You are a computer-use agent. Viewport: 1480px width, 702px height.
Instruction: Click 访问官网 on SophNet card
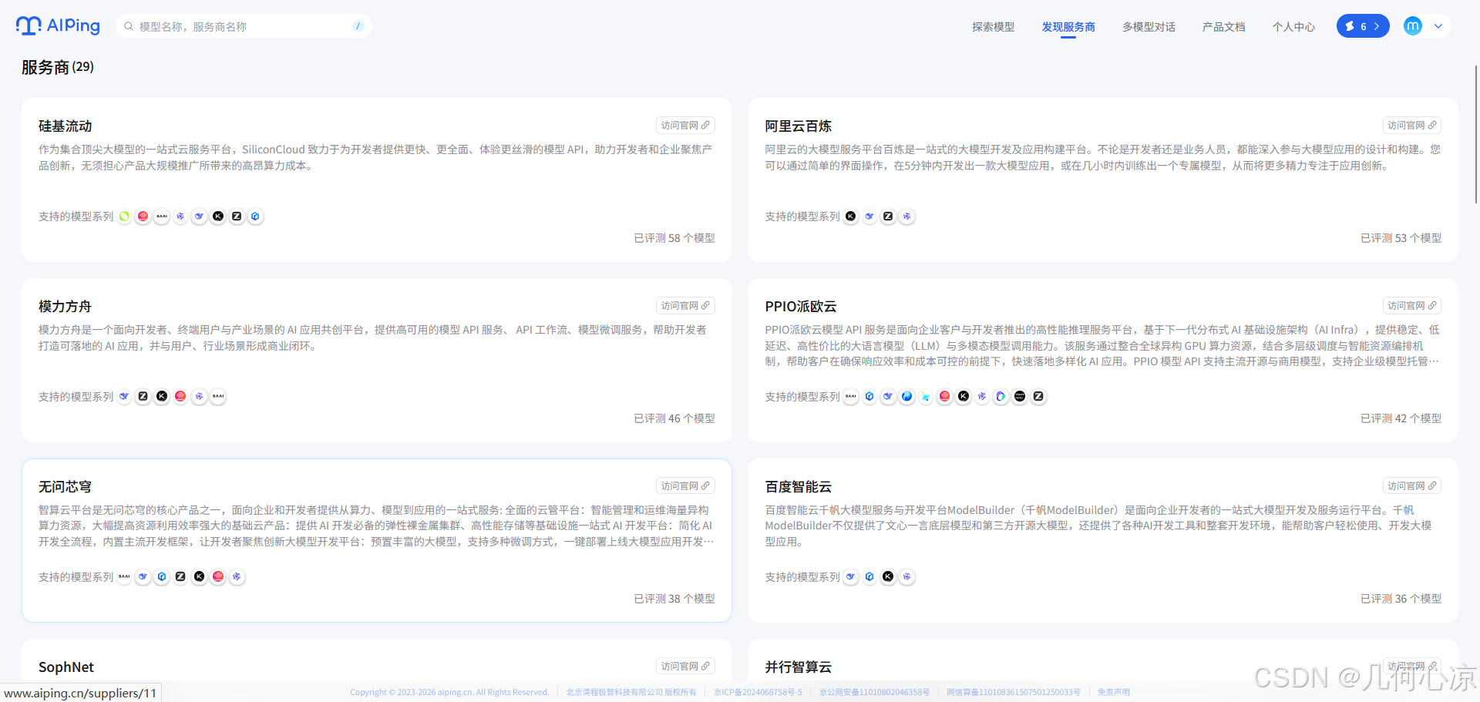(685, 667)
